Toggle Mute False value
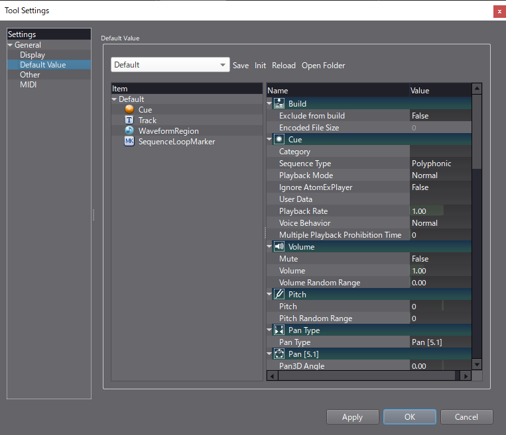The image size is (506, 435). pos(440,259)
